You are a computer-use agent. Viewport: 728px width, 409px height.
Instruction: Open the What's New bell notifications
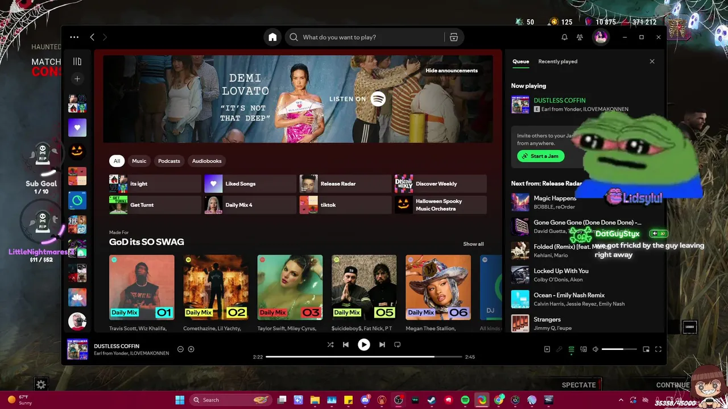(x=564, y=37)
